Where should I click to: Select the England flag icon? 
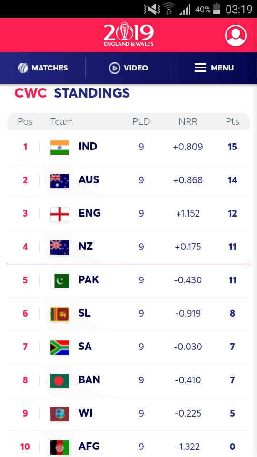click(60, 214)
